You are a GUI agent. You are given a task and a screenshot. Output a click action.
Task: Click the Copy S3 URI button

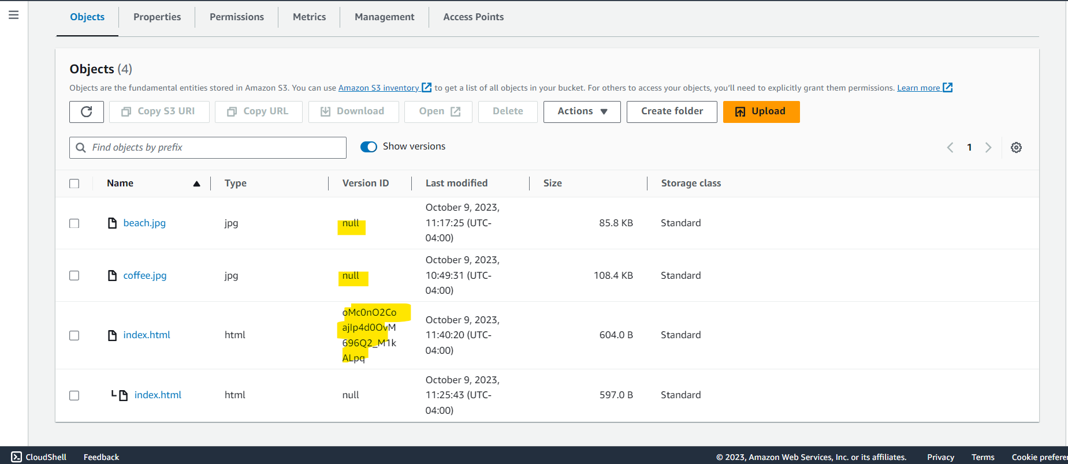point(159,112)
